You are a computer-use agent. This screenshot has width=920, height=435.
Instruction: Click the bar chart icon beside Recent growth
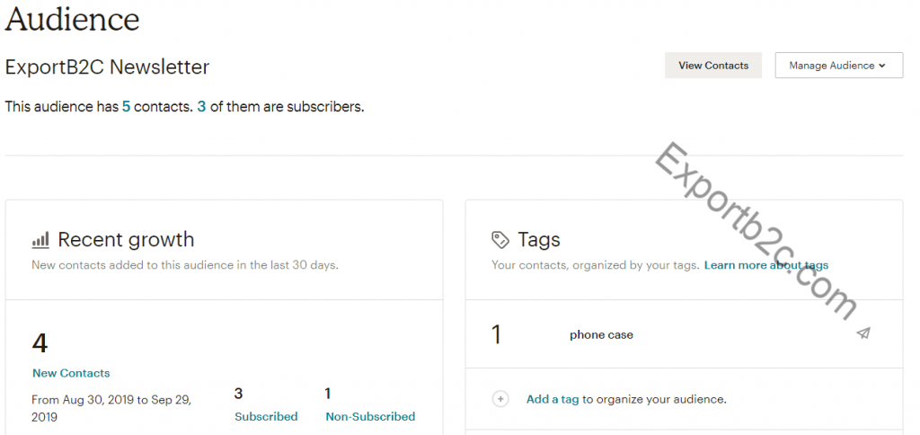40,240
